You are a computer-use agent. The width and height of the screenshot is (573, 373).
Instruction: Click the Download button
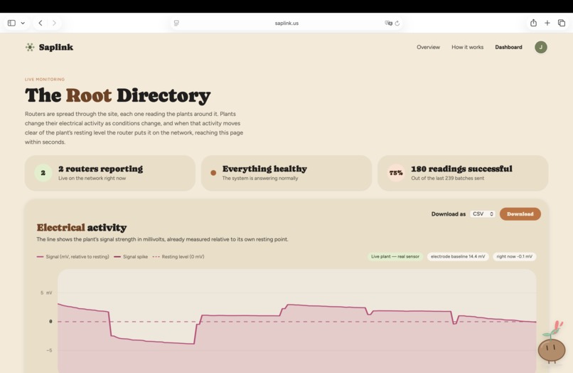(520, 214)
